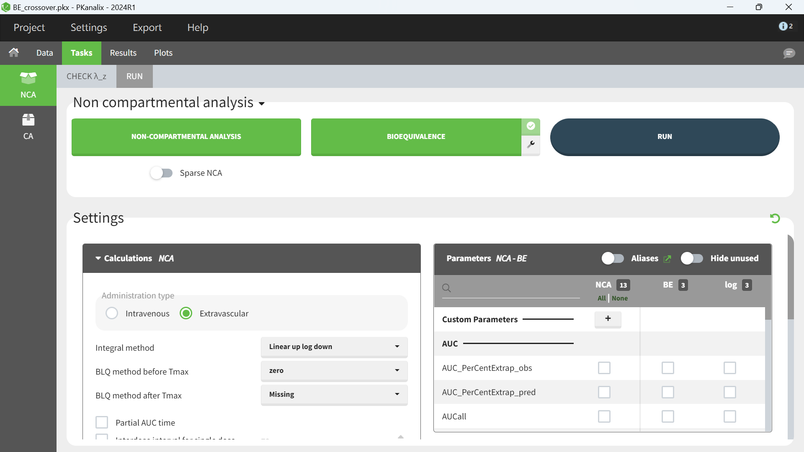Select Intravenous administration type
804x452 pixels.
click(112, 313)
